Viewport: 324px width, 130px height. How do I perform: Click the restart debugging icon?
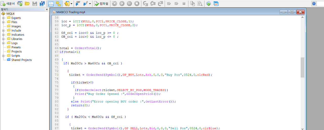tap(114, 4)
